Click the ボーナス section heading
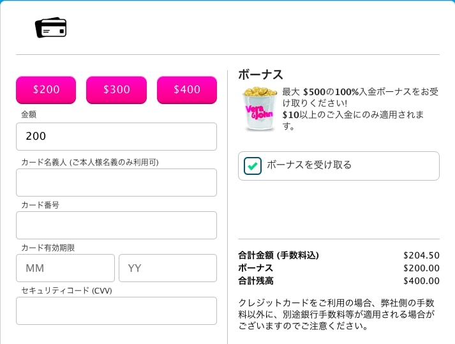Image resolution: width=455 pixels, height=344 pixels. coord(260,75)
